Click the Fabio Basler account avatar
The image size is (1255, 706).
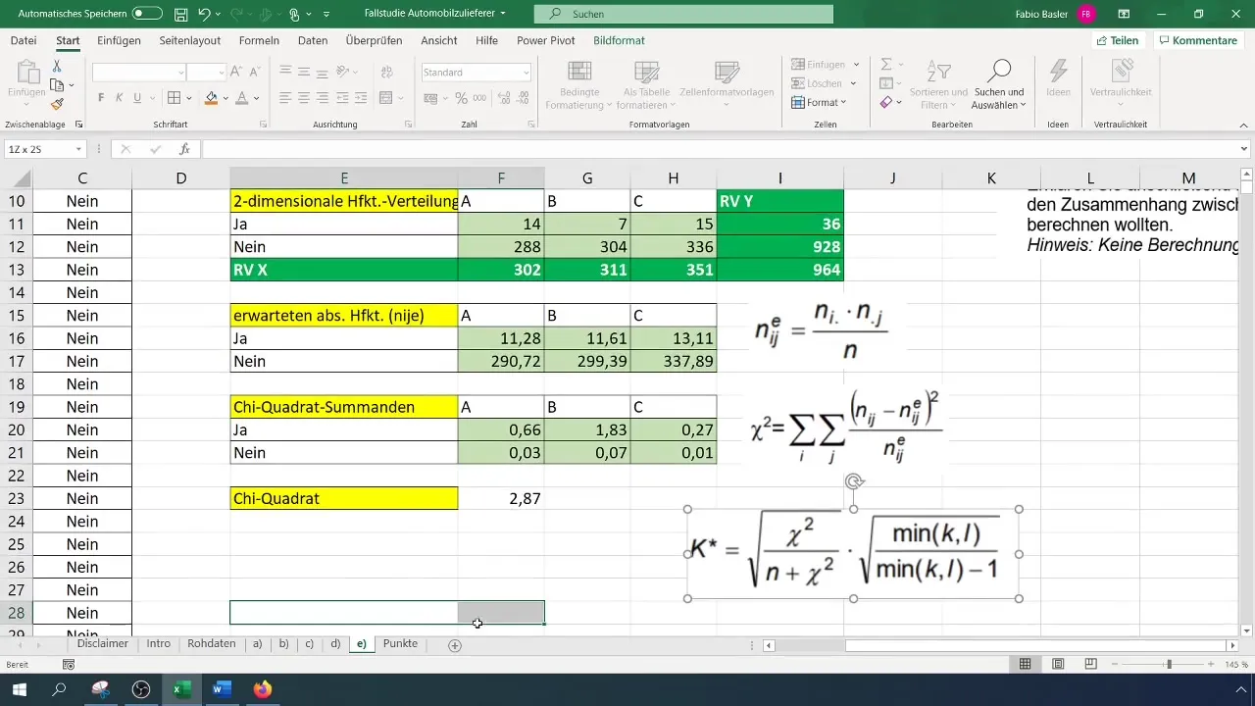pos(1085,14)
